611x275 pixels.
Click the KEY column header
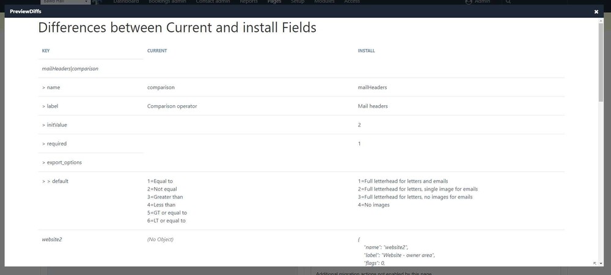(x=45, y=51)
